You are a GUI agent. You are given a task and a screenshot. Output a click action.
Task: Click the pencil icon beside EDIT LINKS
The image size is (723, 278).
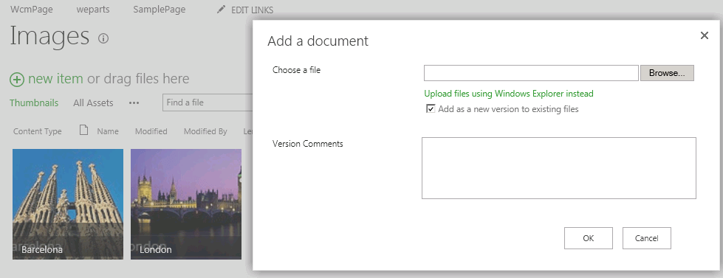click(x=222, y=10)
